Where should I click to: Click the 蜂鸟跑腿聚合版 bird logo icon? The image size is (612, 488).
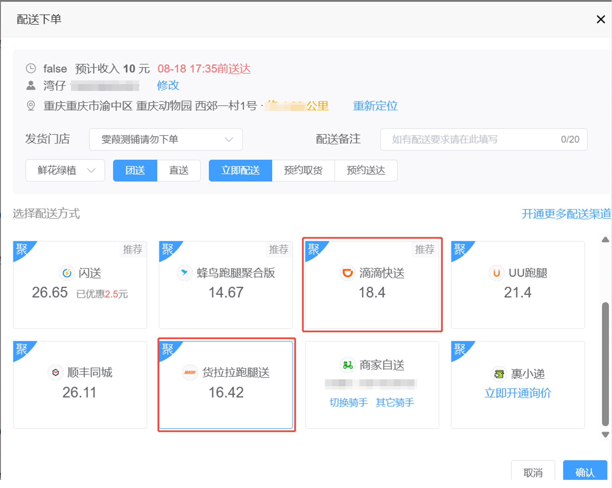coord(185,273)
